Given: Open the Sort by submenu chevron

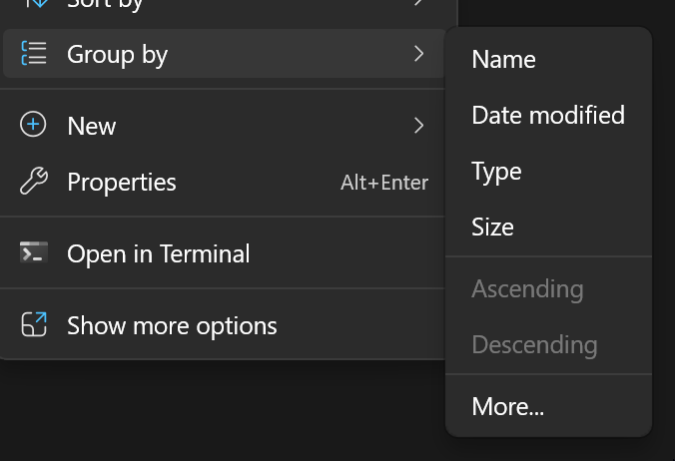Looking at the screenshot, I should tap(419, 4).
